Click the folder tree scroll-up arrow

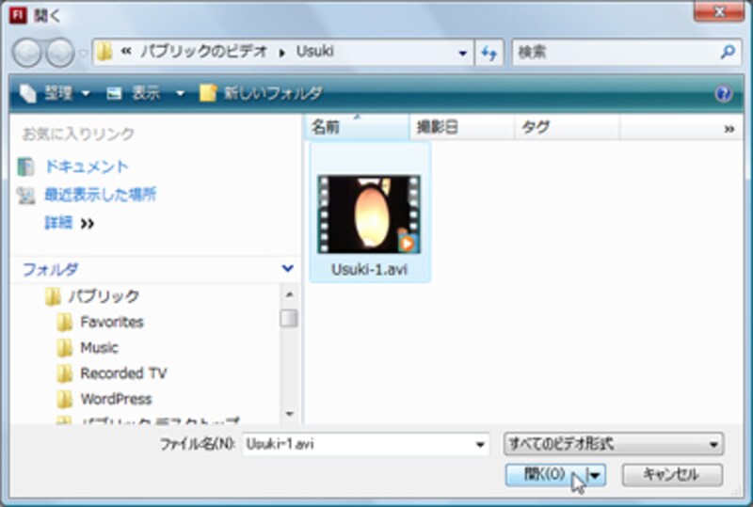pos(289,294)
